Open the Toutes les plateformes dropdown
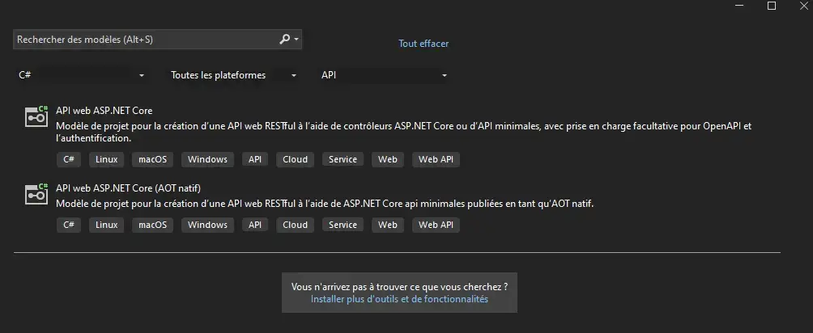 pos(234,75)
